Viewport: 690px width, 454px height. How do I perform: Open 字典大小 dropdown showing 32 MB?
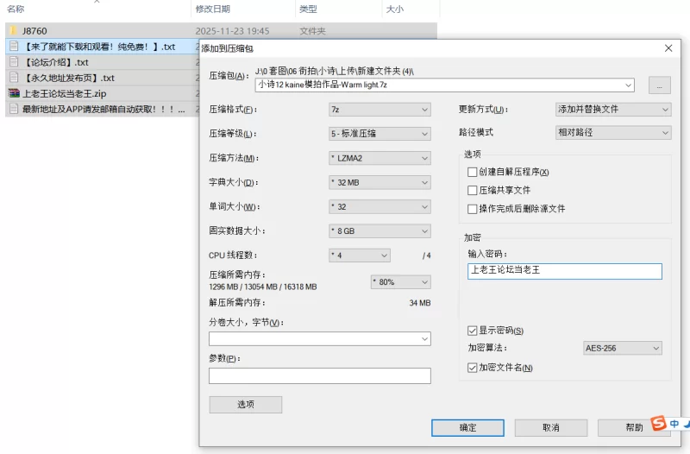click(x=379, y=182)
